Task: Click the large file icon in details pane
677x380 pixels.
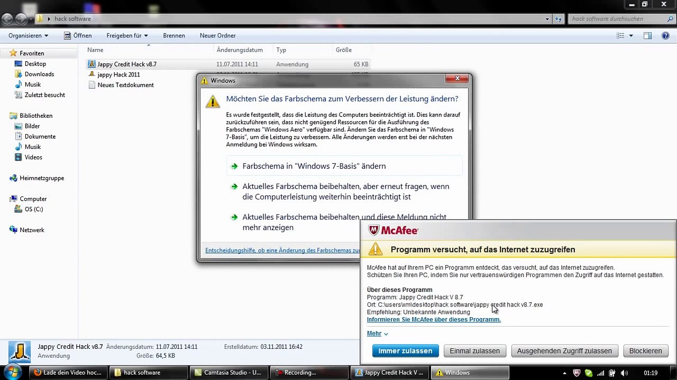Action: coord(19,351)
